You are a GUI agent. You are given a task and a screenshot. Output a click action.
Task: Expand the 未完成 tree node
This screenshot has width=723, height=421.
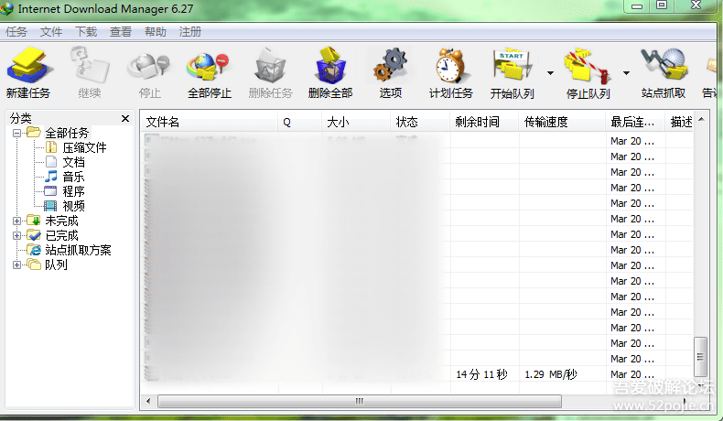(x=17, y=221)
